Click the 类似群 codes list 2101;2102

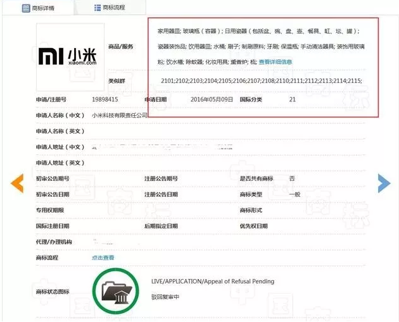pos(261,81)
